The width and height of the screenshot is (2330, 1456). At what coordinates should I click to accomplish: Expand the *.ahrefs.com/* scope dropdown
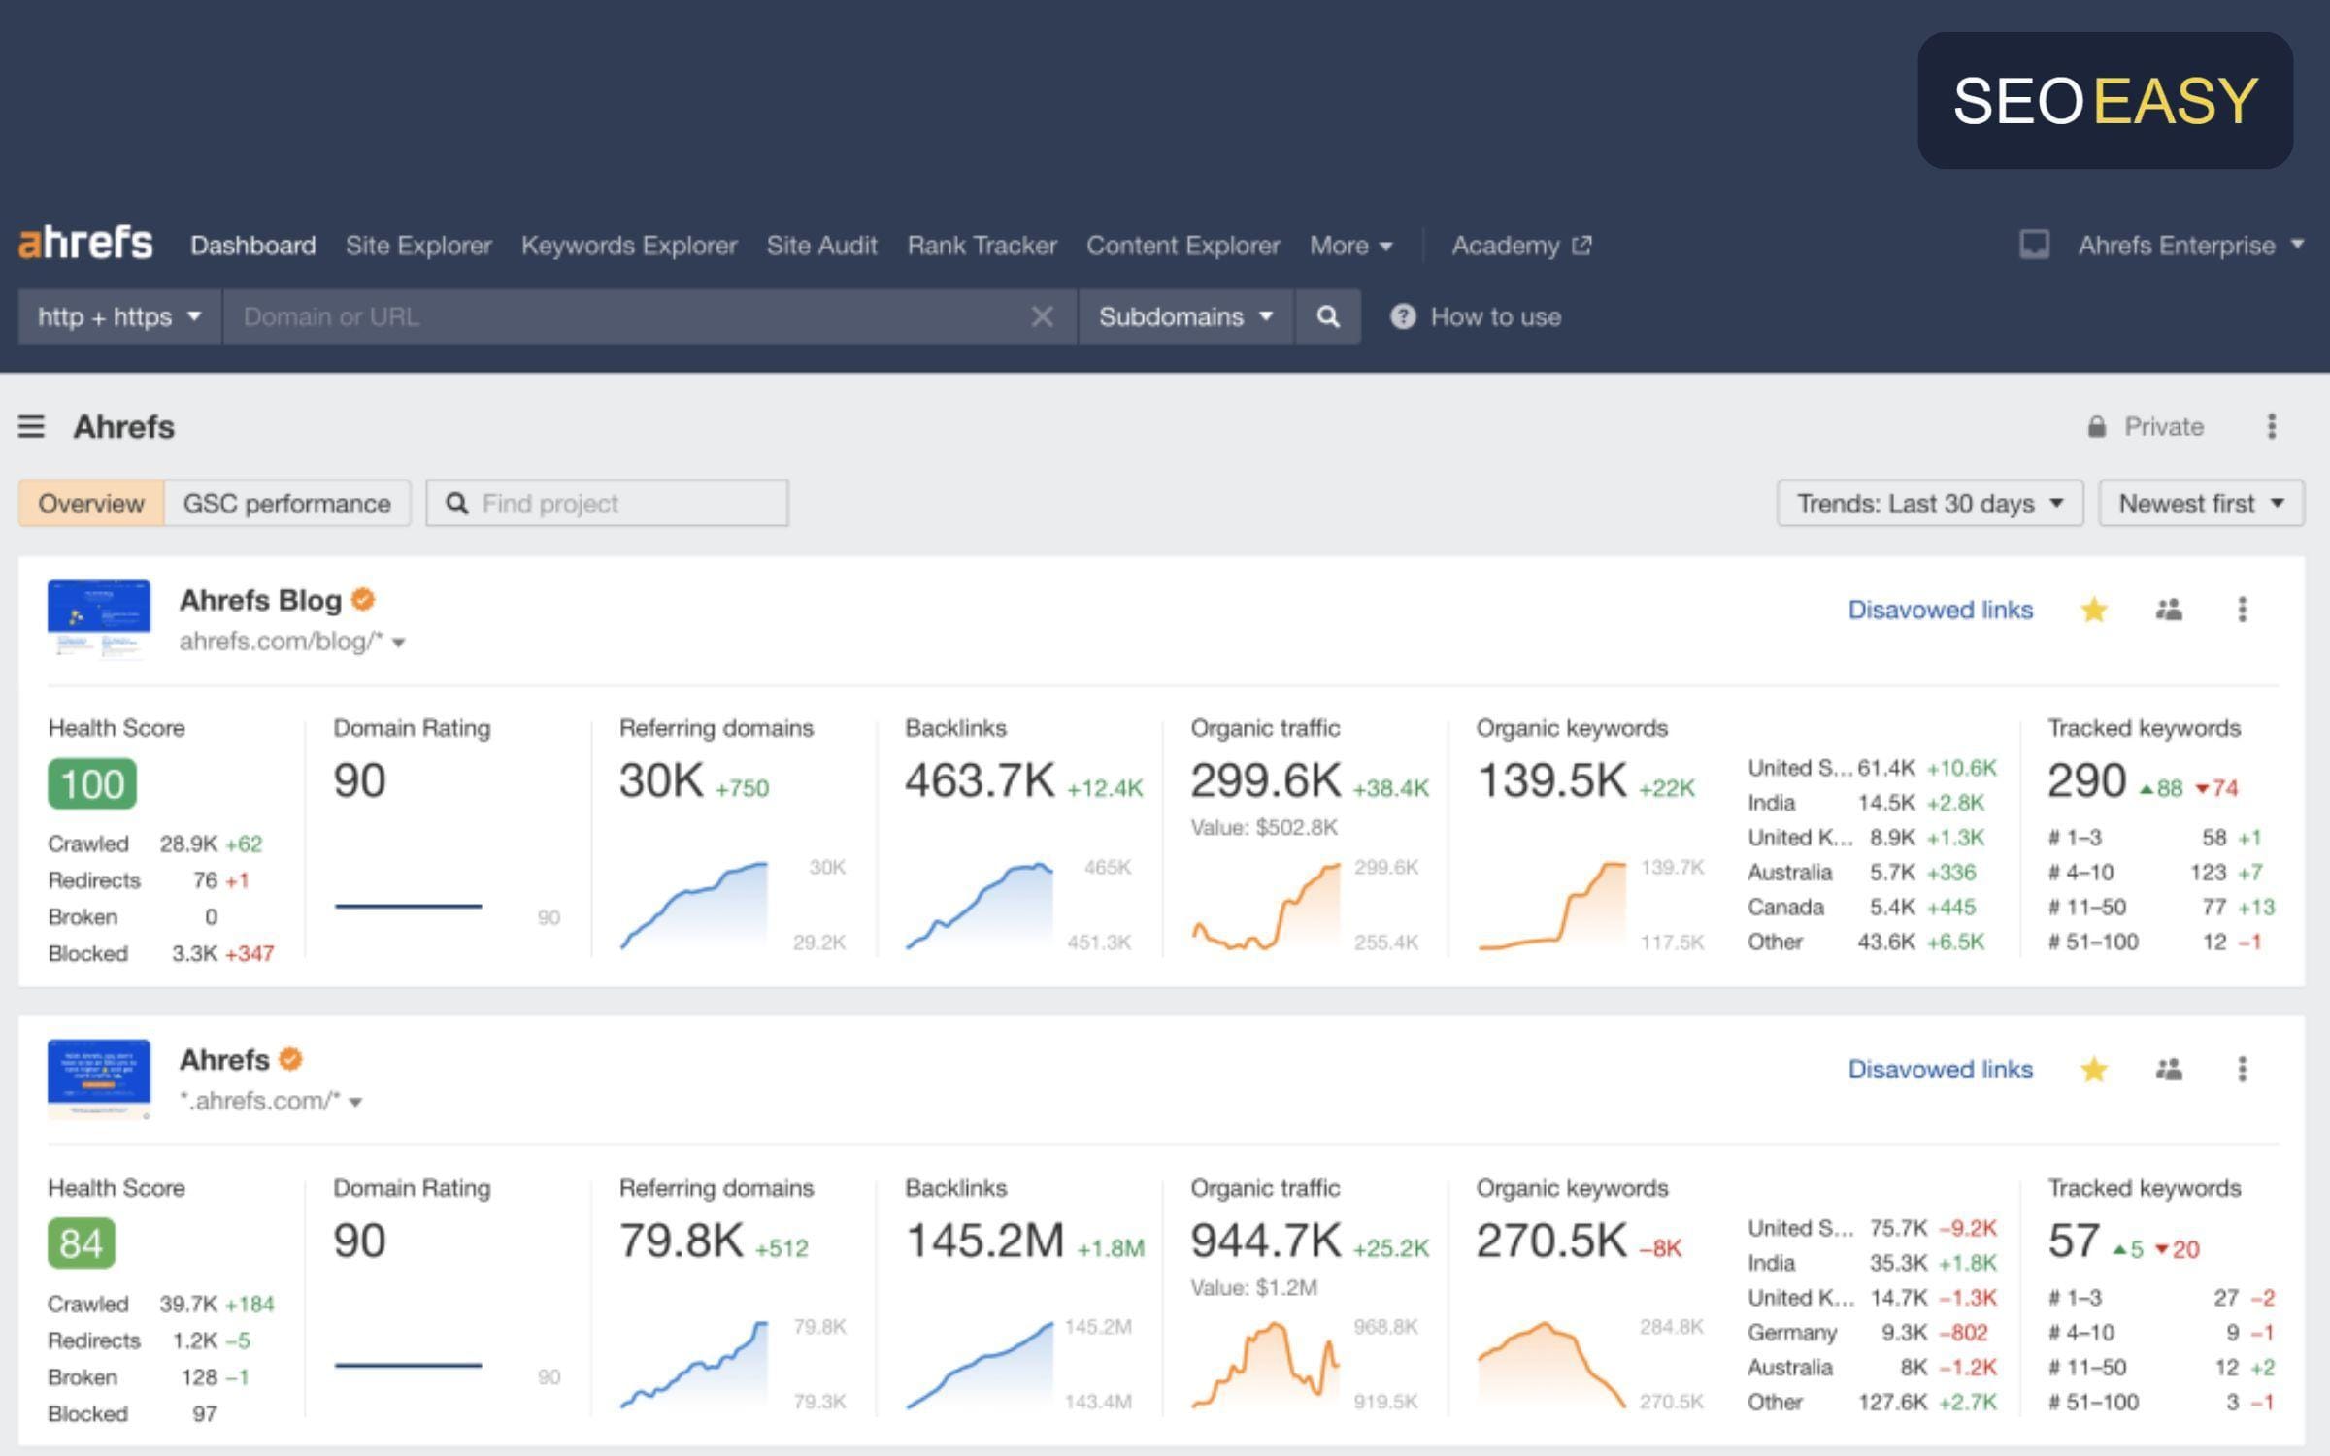(x=356, y=1102)
